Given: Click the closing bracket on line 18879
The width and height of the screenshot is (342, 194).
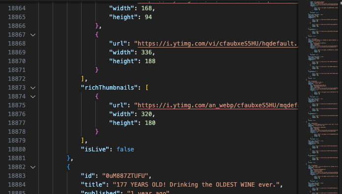Looking at the screenshot, I should tap(83, 141).
